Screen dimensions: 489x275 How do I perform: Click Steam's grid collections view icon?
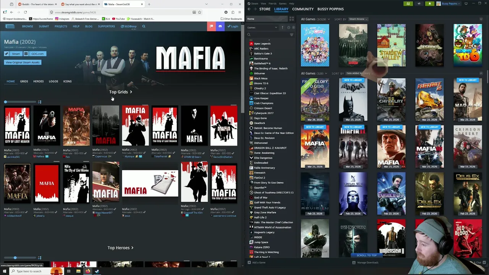click(291, 19)
